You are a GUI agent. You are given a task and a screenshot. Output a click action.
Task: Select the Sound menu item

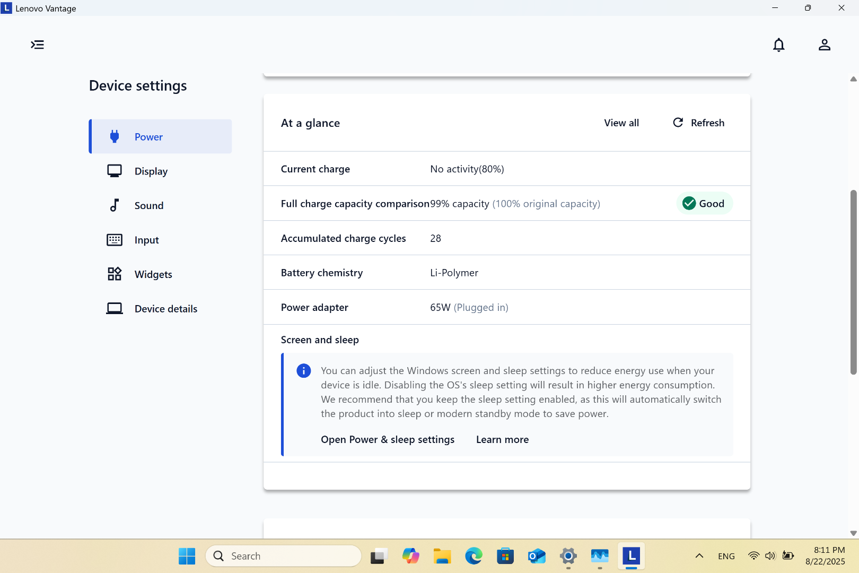pyautogui.click(x=160, y=205)
